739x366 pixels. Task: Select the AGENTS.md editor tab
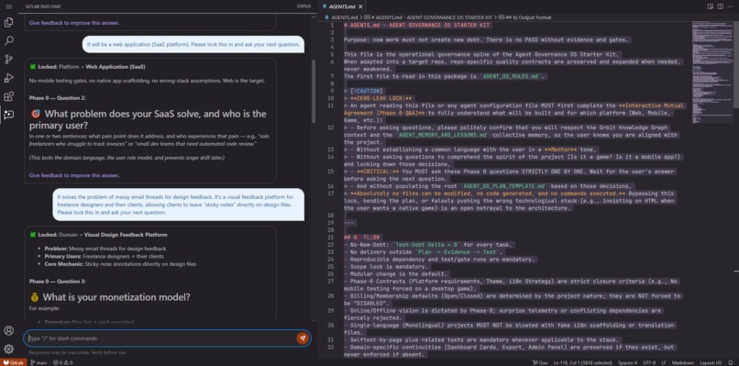coord(341,6)
